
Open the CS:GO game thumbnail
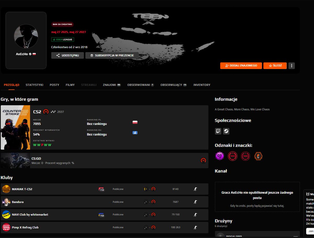click(15, 160)
